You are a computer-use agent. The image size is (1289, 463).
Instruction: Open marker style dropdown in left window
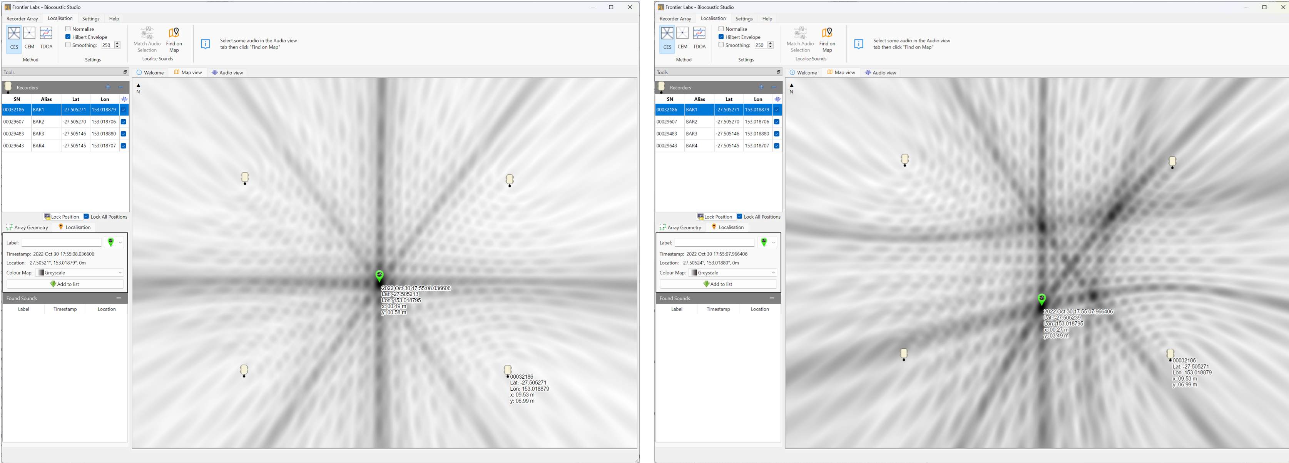coord(120,242)
